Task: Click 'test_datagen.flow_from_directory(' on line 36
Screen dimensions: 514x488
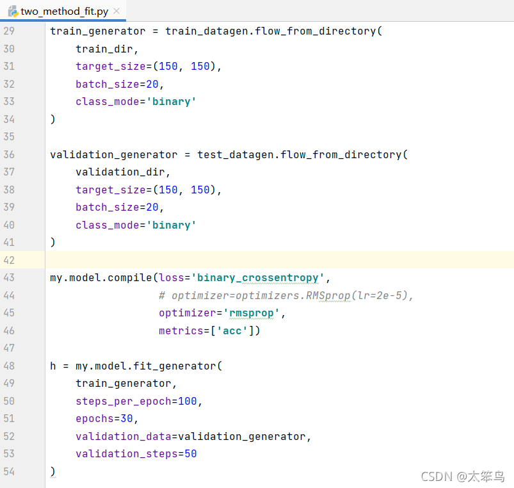Action: pyautogui.click(x=303, y=154)
